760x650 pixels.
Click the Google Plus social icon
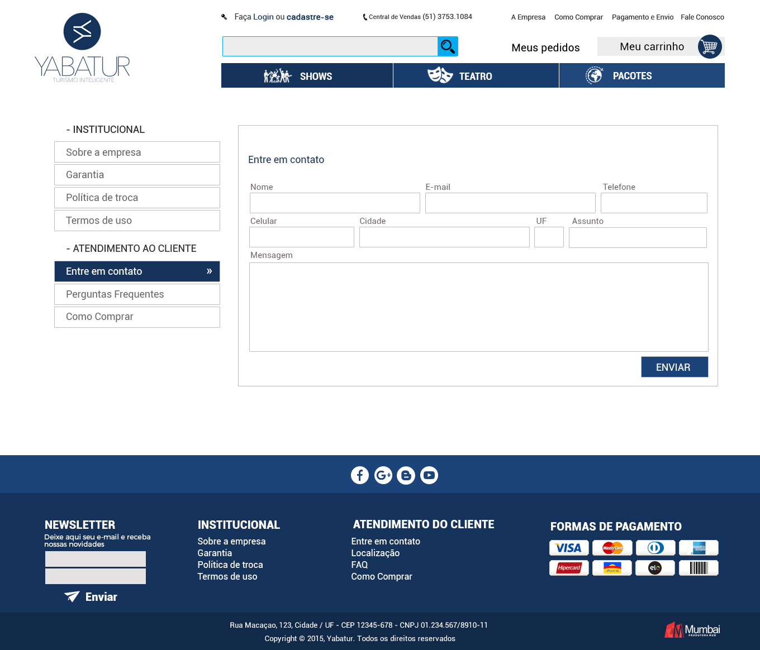[383, 475]
